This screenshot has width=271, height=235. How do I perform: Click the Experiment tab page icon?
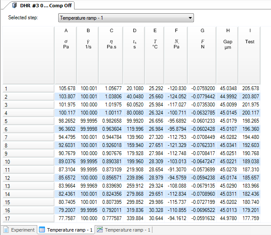click(x=6, y=230)
